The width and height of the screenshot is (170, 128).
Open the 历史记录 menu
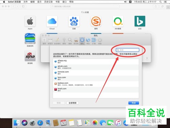click(x=48, y=2)
